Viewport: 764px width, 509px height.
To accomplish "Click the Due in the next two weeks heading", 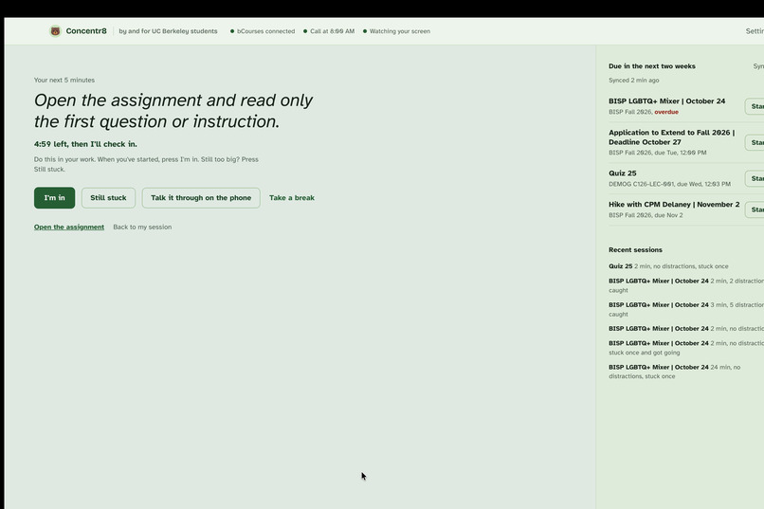I will coord(652,66).
